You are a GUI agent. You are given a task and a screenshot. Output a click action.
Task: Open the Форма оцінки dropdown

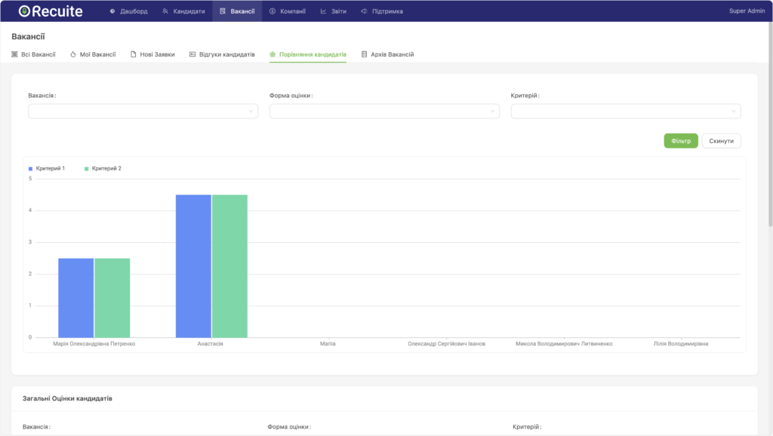point(384,112)
